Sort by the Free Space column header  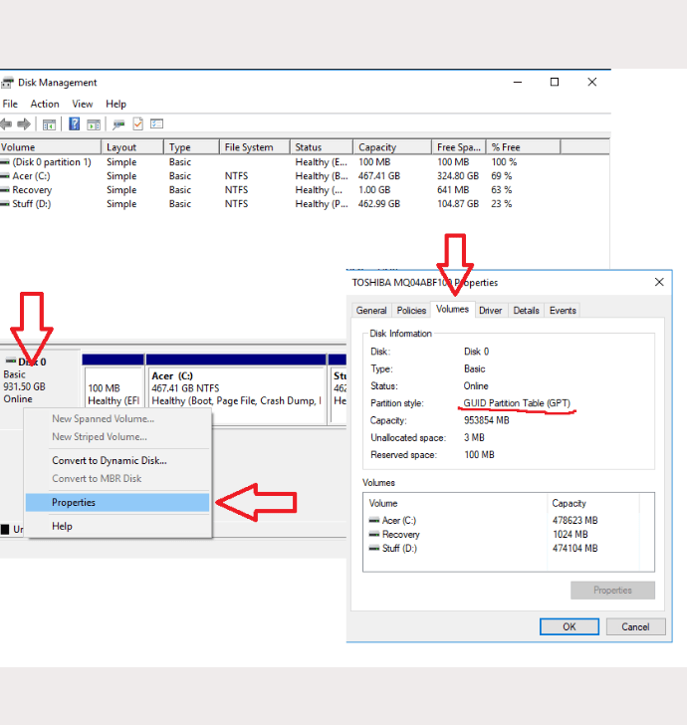point(458,147)
